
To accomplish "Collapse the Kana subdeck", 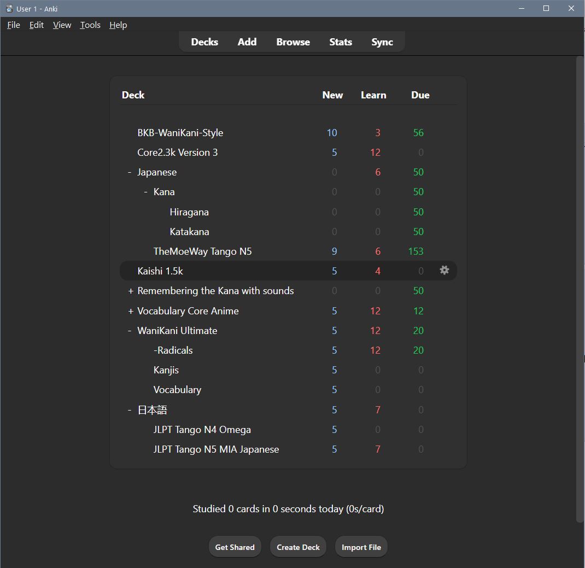I will (145, 192).
